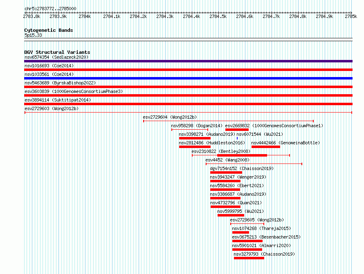Open nsv3398271 (Audano2019) variant
Viewport: 364px width, 274px height.
coord(207,134)
